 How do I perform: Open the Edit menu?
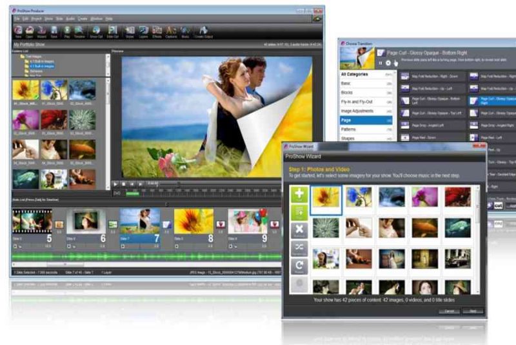tap(25, 19)
